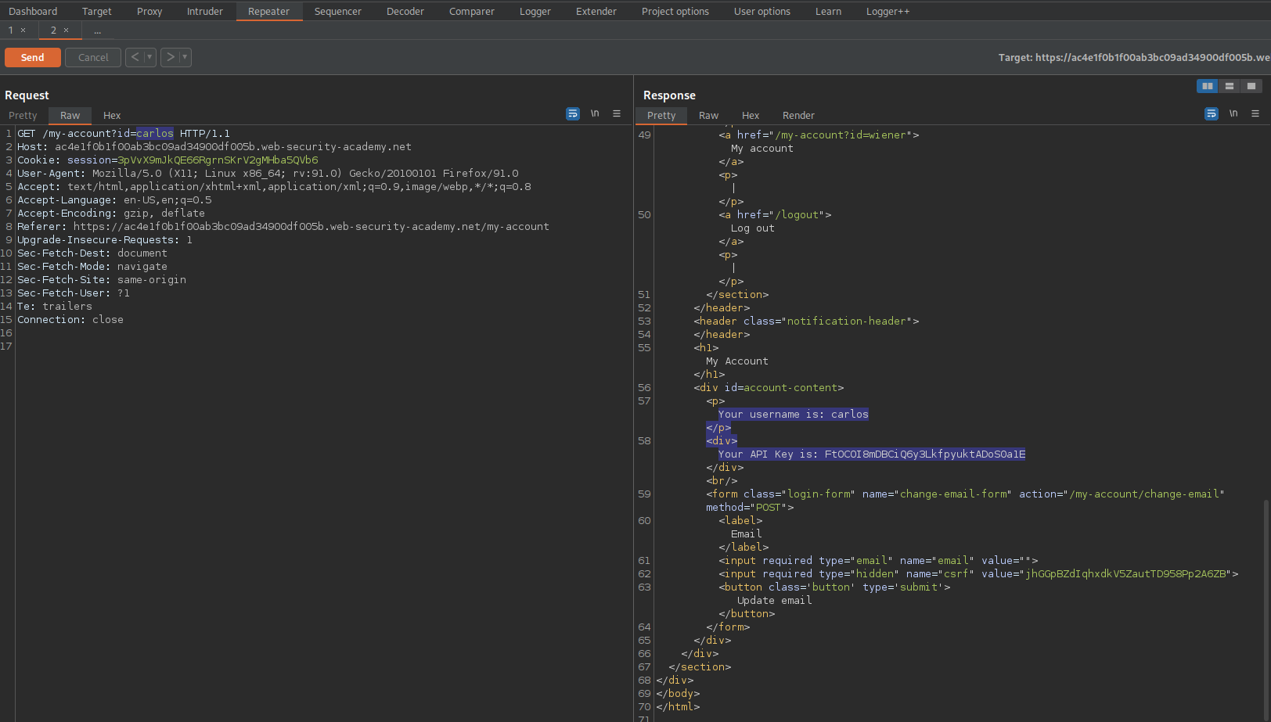
Task: Click the change-email-form line in response
Action: click(x=965, y=494)
